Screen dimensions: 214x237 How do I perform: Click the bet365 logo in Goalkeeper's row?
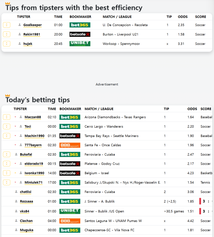[x=80, y=25]
